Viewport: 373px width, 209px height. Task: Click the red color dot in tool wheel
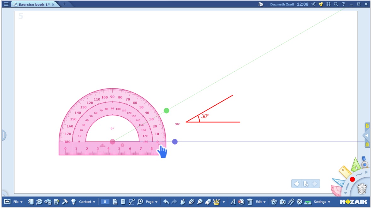click(x=352, y=179)
